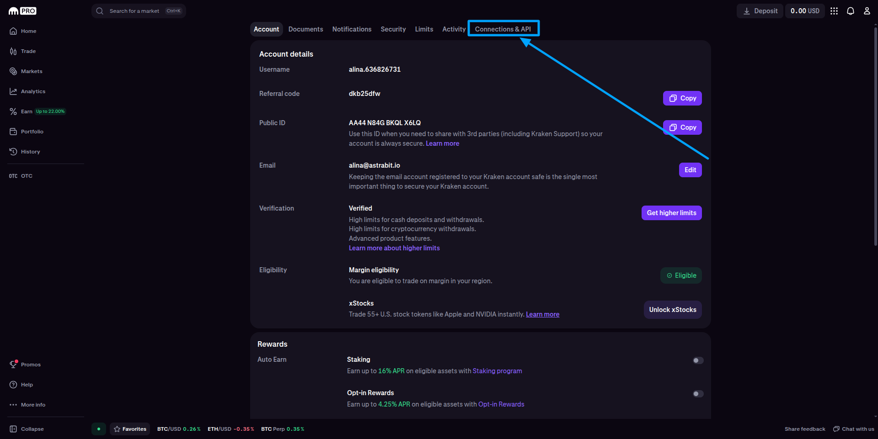Image resolution: width=878 pixels, height=439 pixels.
Task: Open the Connections & API tab
Action: pyautogui.click(x=503, y=29)
